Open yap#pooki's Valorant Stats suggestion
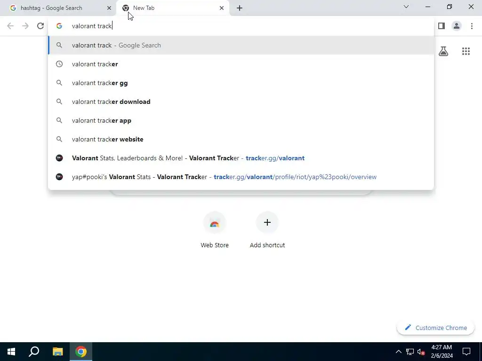Image resolution: width=482 pixels, height=361 pixels. click(241, 177)
